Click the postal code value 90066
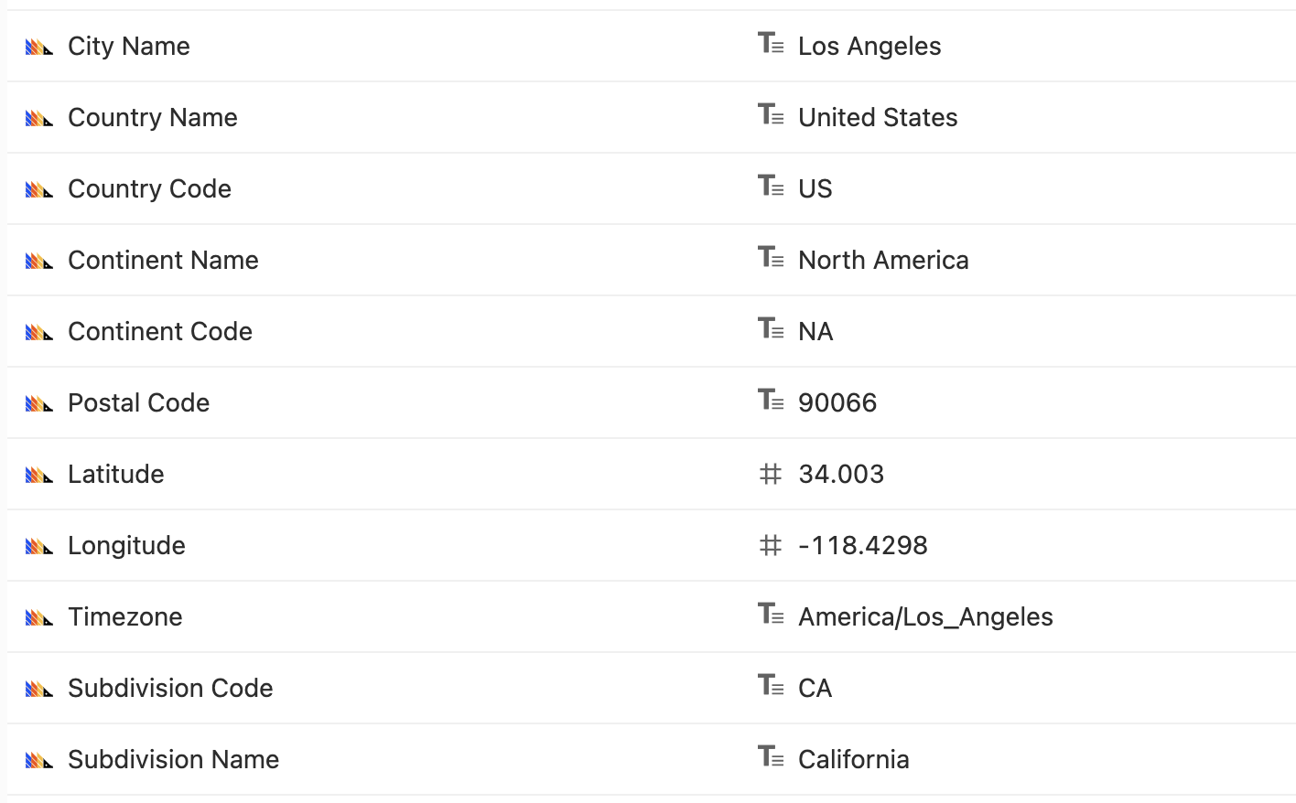Viewport: 1296px width, 803px height. click(838, 402)
